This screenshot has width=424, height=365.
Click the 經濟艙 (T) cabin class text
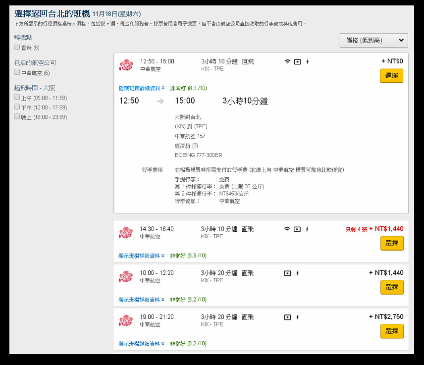(186, 146)
